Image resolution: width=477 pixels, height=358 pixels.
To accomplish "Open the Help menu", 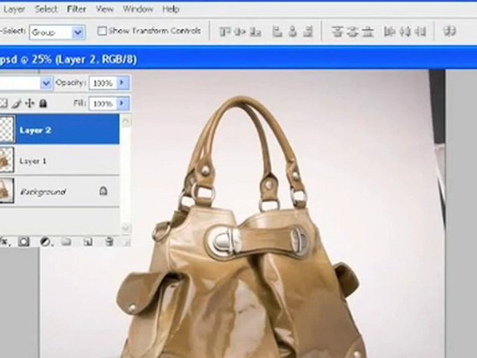I will (170, 9).
